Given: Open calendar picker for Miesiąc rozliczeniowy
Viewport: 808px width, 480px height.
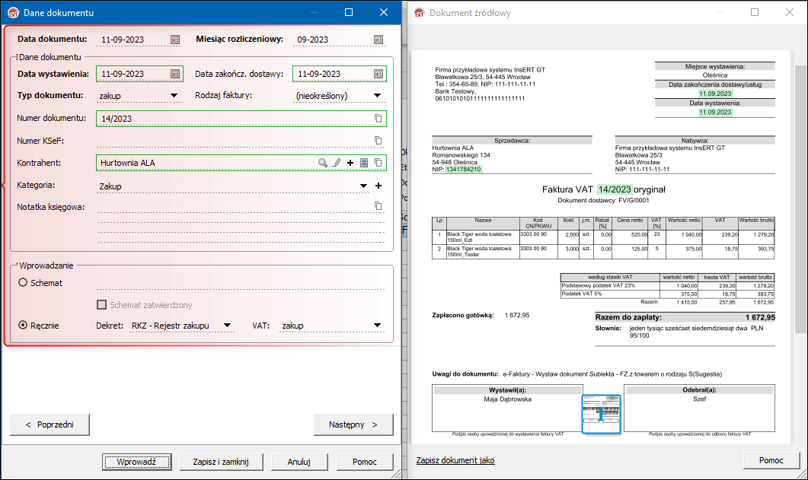Looking at the screenshot, I should click(x=378, y=40).
